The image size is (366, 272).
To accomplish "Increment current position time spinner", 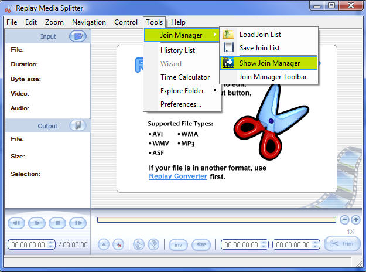I will click(50, 242).
